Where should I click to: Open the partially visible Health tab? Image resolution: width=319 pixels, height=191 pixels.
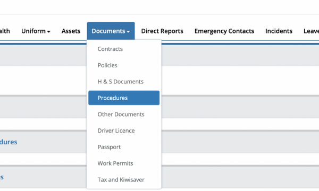5,31
